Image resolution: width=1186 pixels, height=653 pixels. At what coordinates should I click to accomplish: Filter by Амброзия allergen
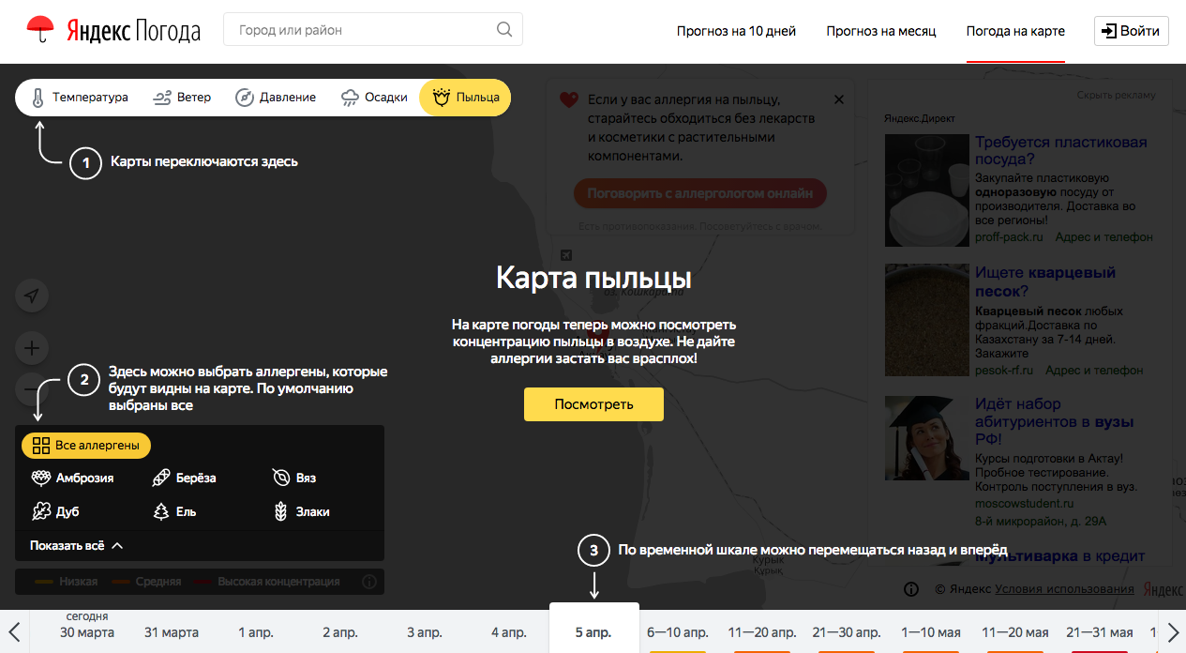tap(72, 478)
